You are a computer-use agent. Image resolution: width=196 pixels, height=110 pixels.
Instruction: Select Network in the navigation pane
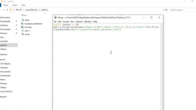(3, 97)
